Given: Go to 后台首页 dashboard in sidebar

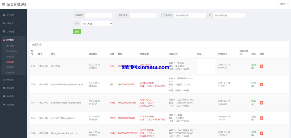Looking at the screenshot, I should click(10, 15).
